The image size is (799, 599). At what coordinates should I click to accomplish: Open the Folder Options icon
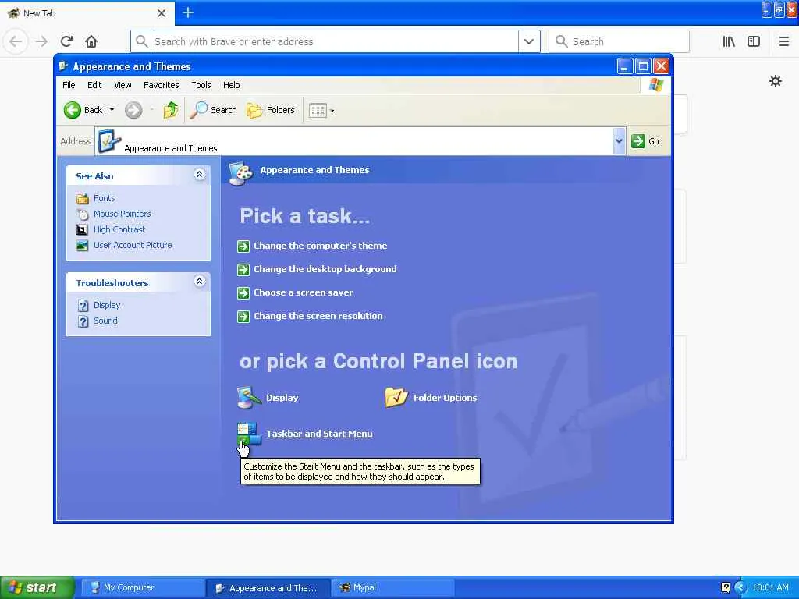pos(396,397)
